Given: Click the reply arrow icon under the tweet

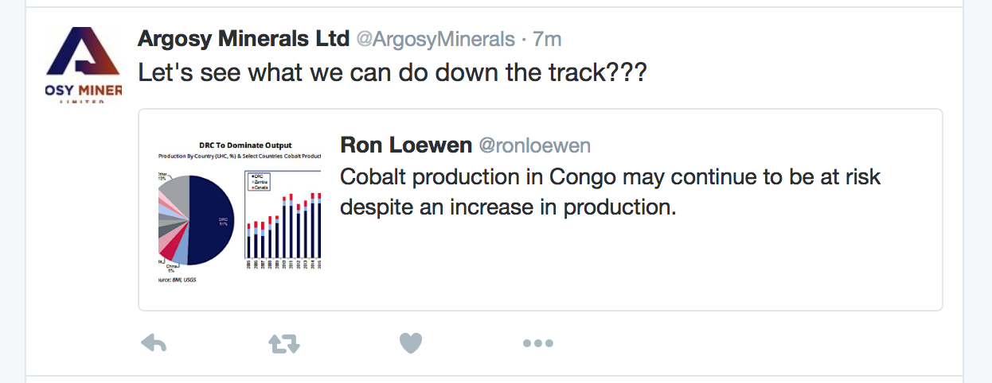Looking at the screenshot, I should click(154, 343).
